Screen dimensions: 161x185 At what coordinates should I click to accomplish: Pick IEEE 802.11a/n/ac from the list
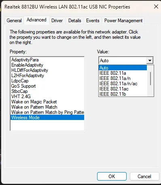tap(123, 84)
